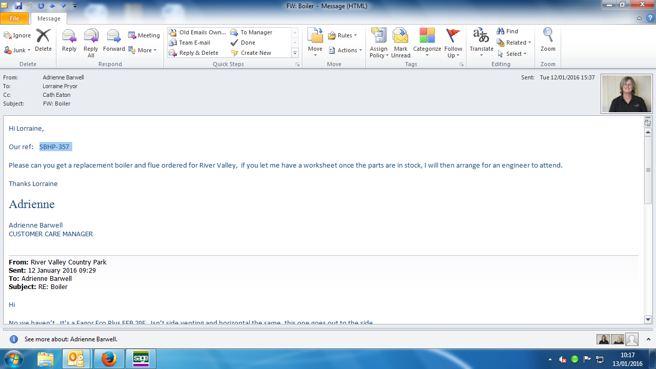656x369 pixels.
Task: Open the Actions dropdown
Action: 345,50
